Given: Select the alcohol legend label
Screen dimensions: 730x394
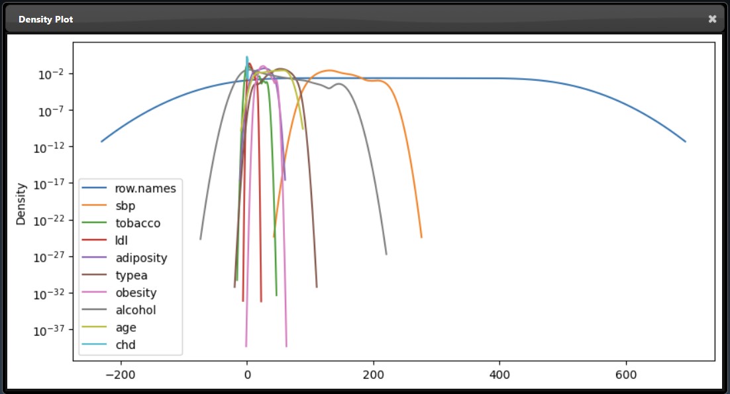Looking at the screenshot, I should [x=136, y=310].
